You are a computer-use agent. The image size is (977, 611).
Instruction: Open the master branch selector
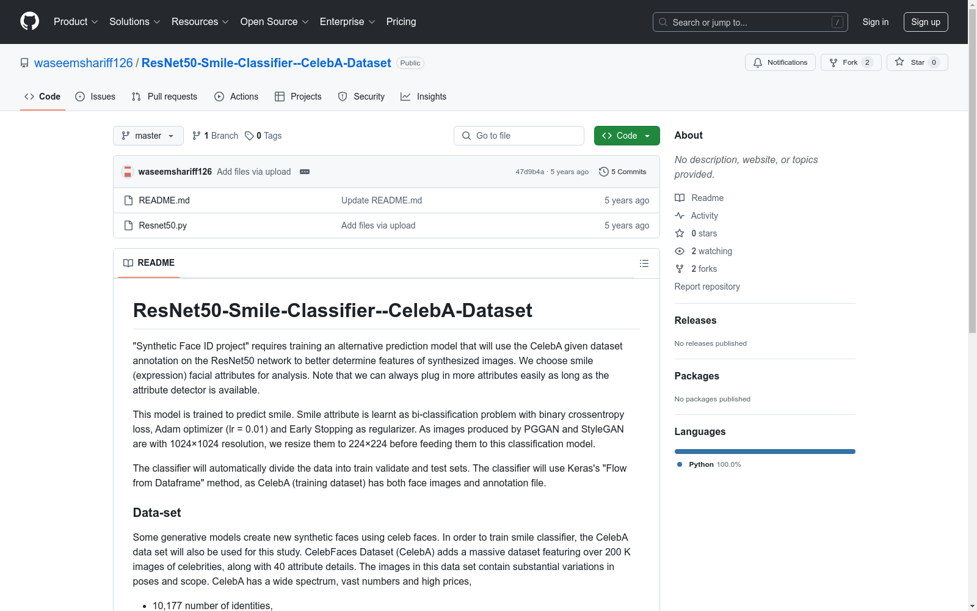(148, 136)
